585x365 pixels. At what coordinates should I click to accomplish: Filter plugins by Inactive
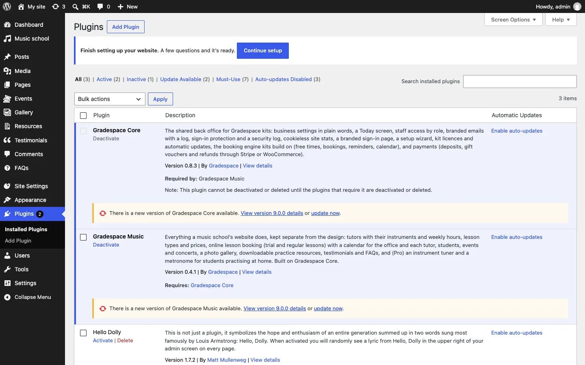pyautogui.click(x=136, y=79)
